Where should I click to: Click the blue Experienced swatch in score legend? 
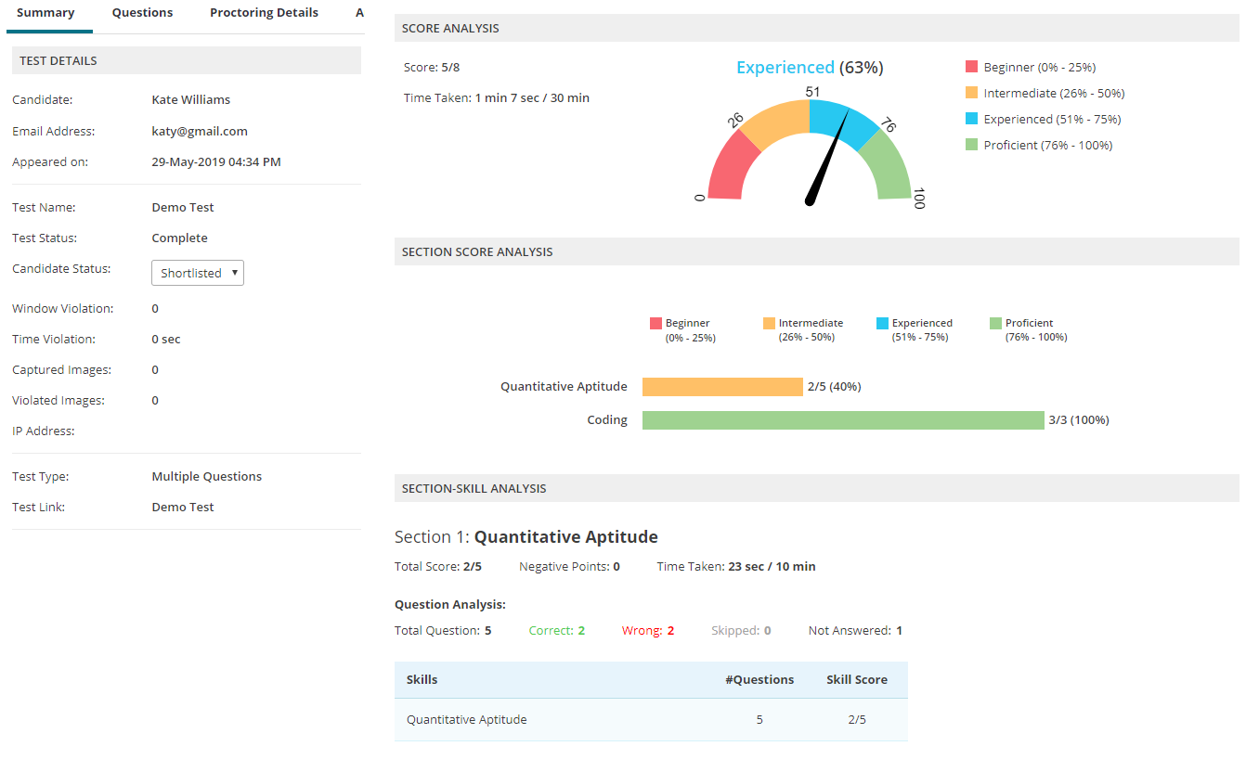971,119
